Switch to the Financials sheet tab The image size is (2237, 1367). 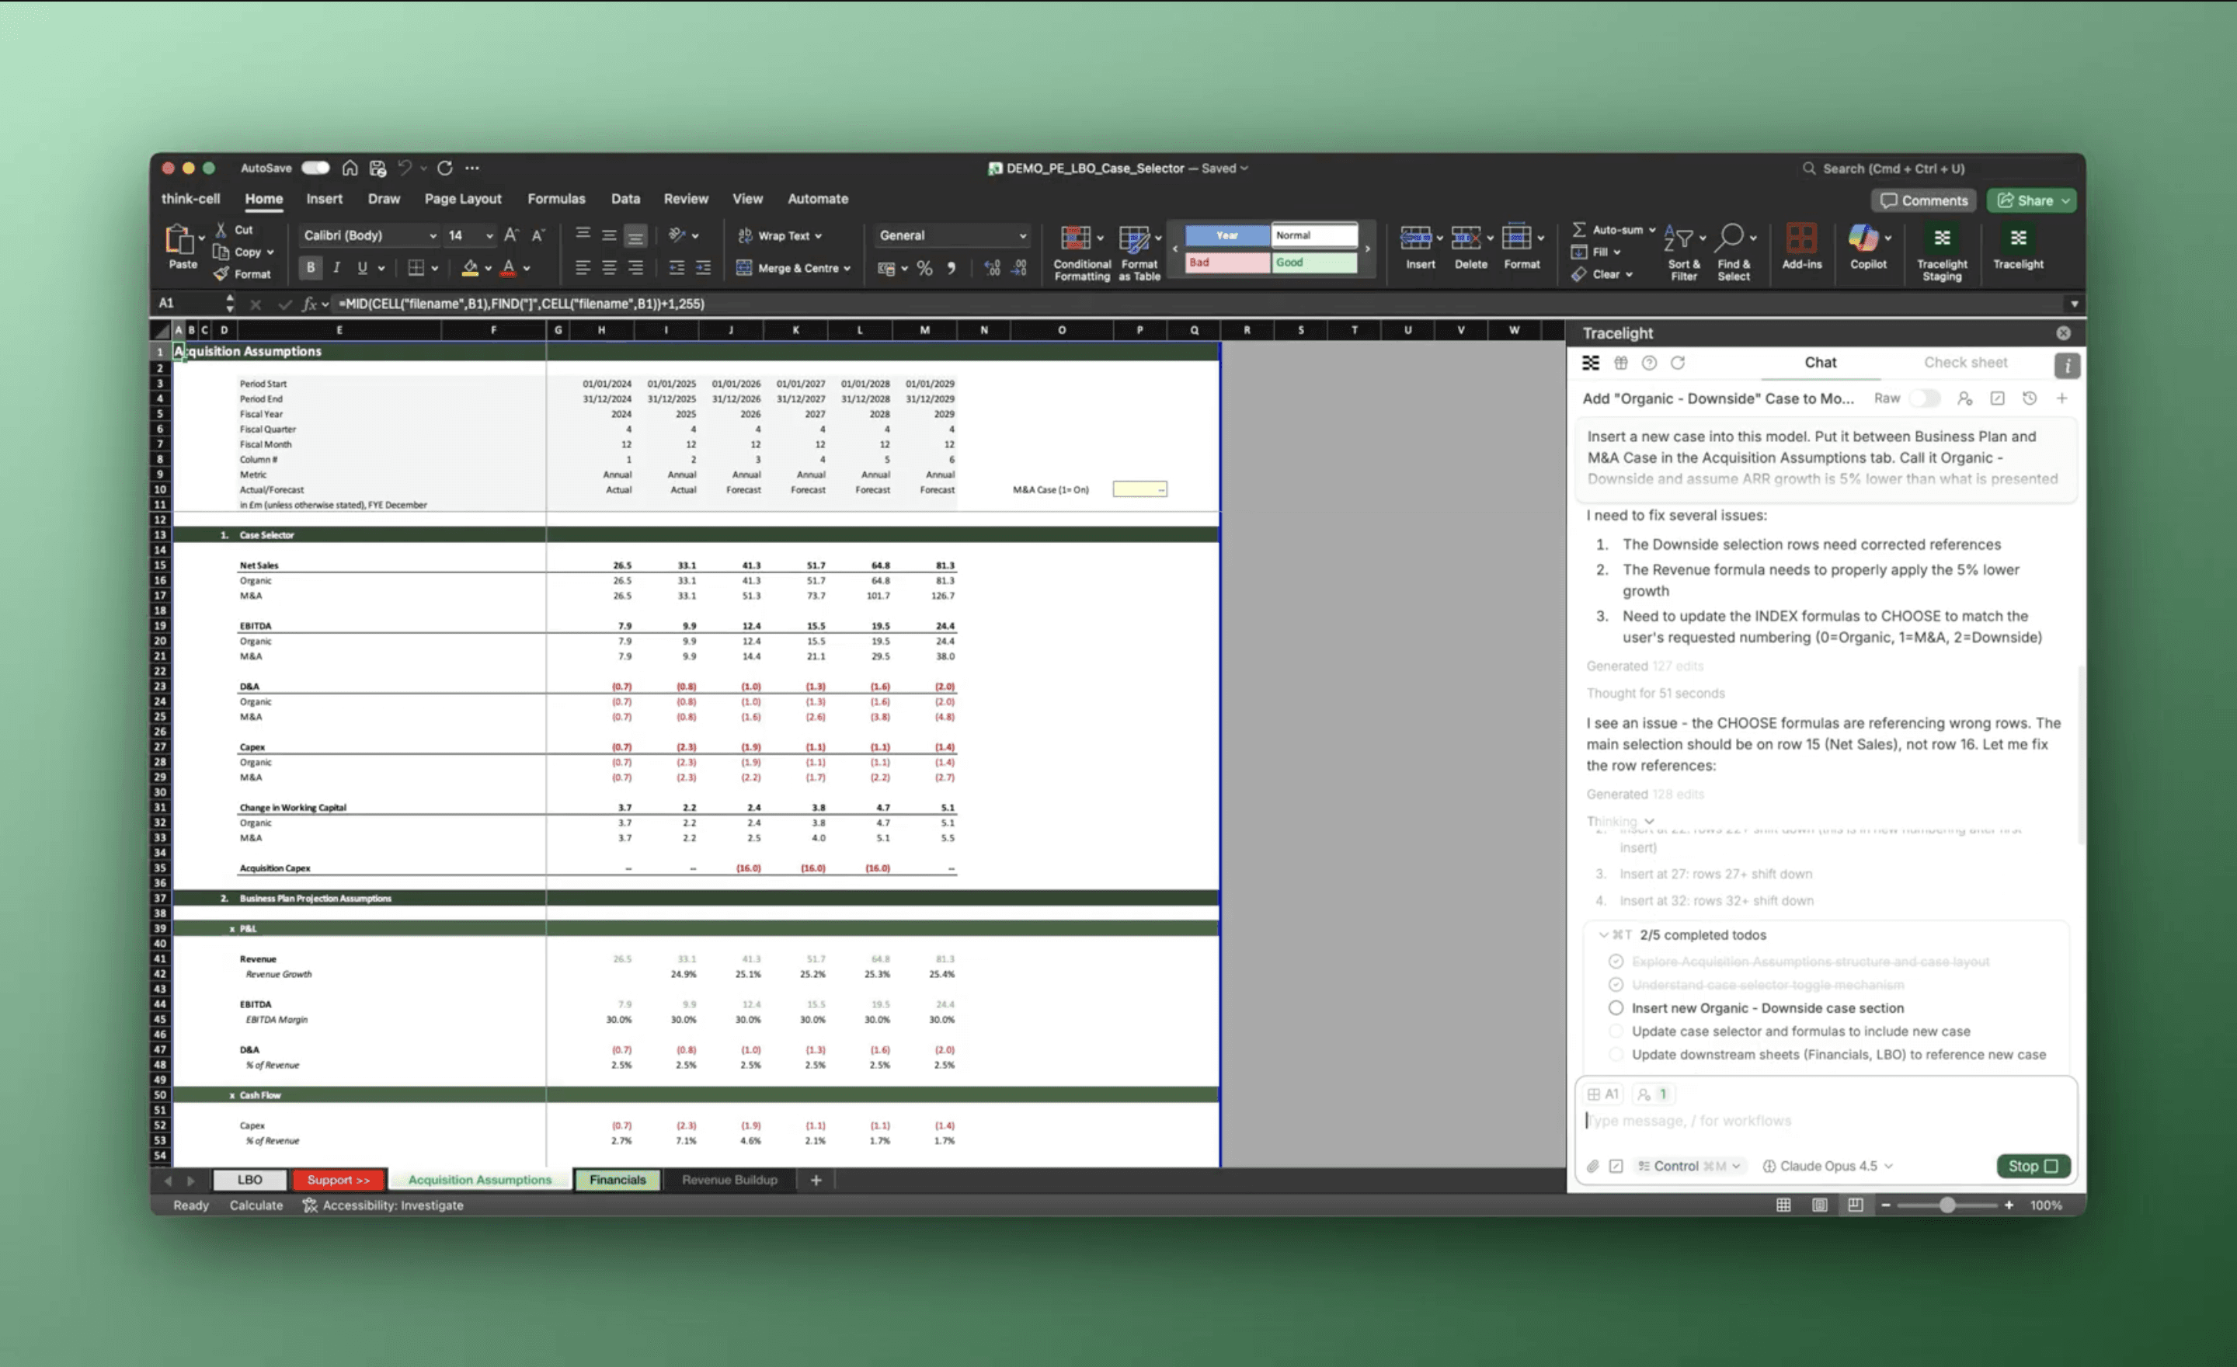pos(618,1180)
